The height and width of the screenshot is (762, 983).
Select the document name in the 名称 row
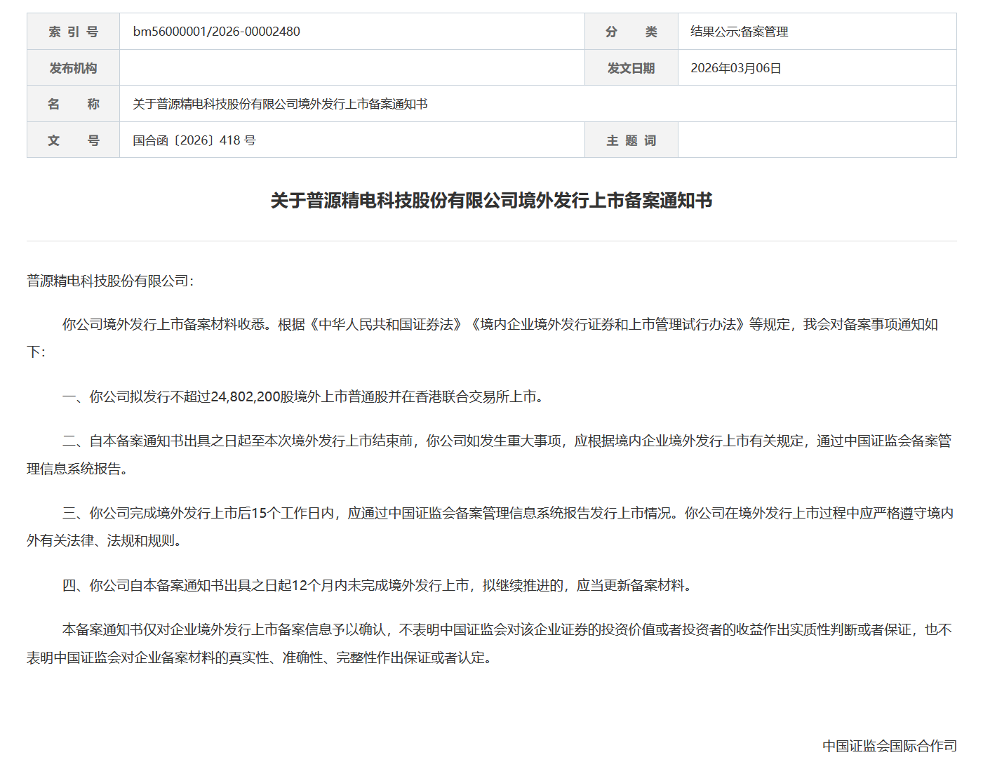coord(280,104)
